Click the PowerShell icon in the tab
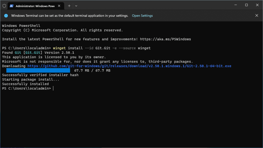Screen dimensions: 263x148 pos(12,6)
